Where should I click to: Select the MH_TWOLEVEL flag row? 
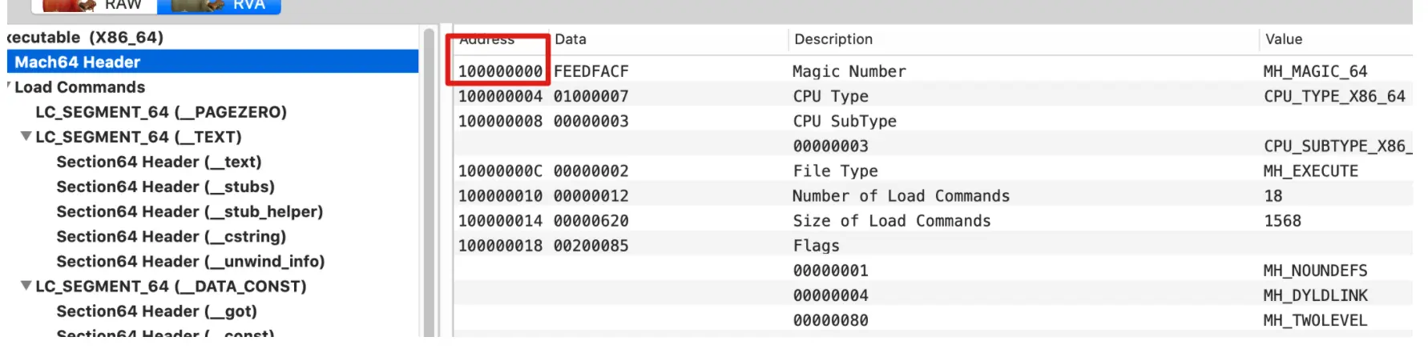click(x=1314, y=320)
